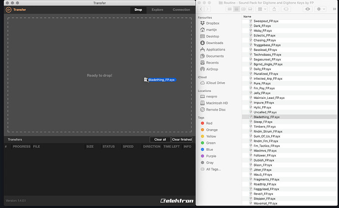
Task: Select the Yellow tag
Action: pos(208,137)
